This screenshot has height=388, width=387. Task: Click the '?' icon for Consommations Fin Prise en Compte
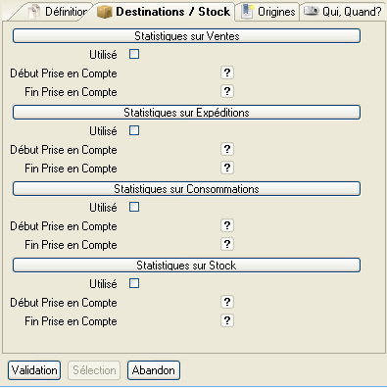[x=227, y=244]
